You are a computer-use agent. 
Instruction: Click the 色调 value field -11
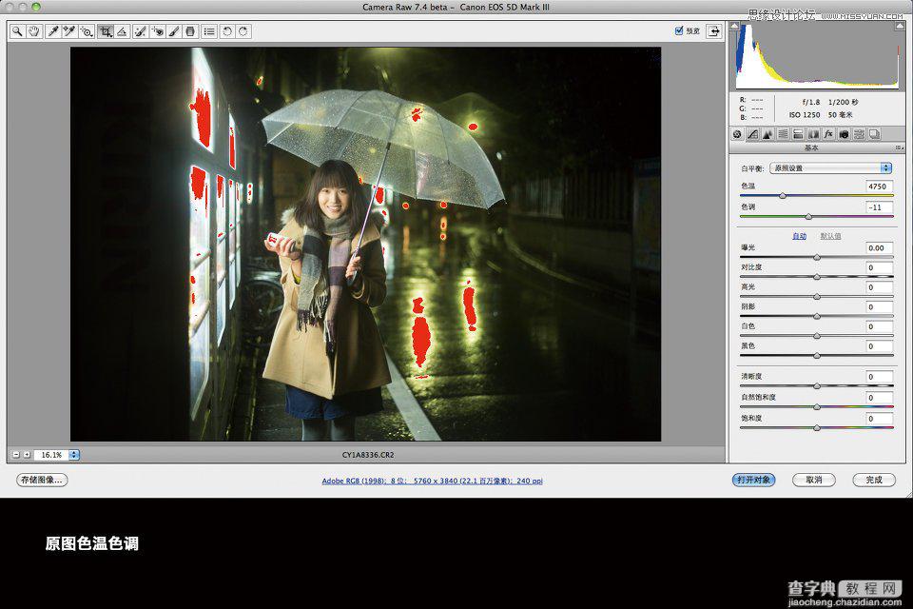click(x=879, y=206)
